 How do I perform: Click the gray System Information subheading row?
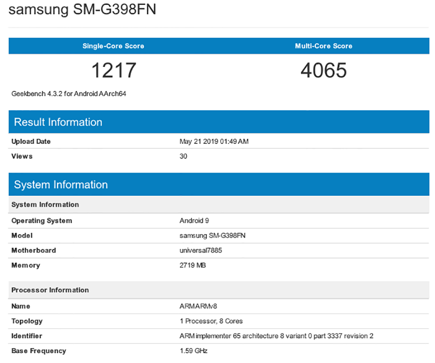pos(219,204)
